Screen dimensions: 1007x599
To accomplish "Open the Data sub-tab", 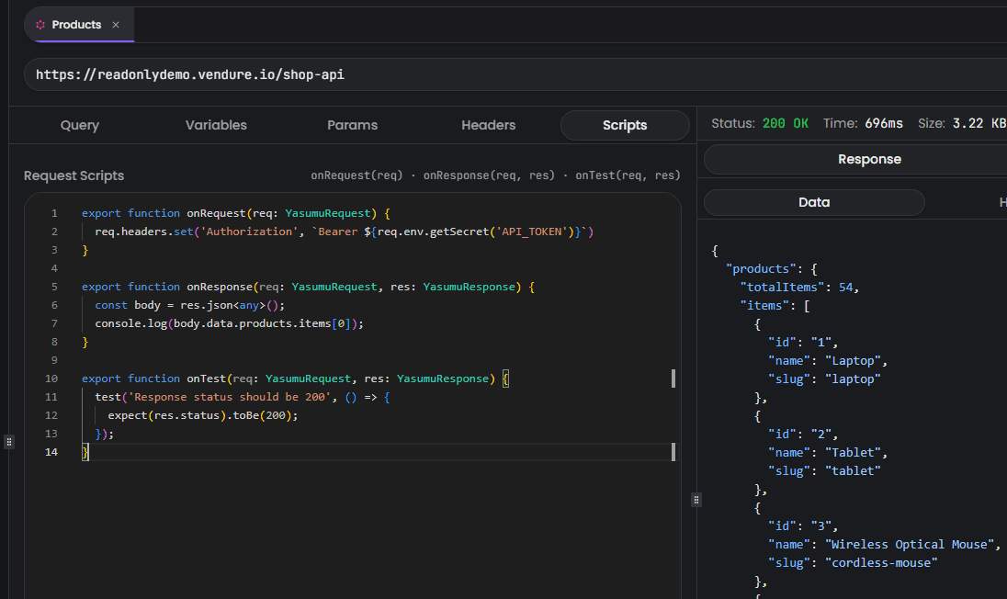I will point(814,202).
